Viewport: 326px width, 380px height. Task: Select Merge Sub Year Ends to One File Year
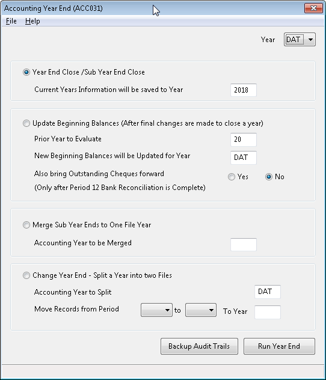coord(26,225)
